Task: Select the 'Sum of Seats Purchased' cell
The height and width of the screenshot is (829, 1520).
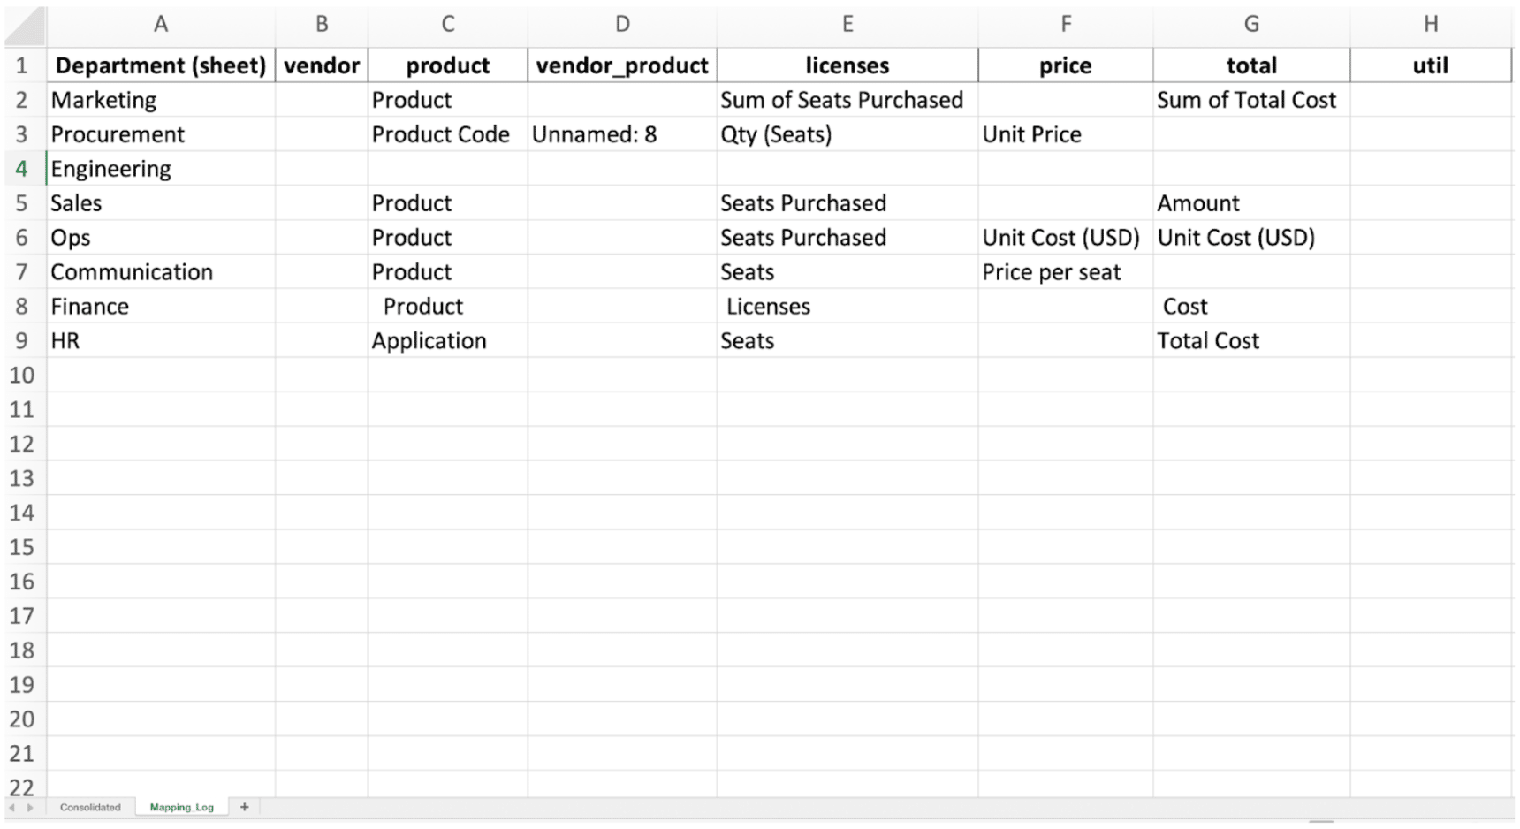Action: [847, 100]
